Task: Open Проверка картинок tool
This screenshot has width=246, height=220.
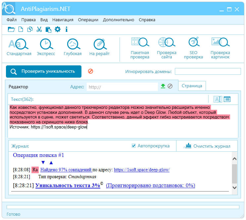Action: (220, 48)
